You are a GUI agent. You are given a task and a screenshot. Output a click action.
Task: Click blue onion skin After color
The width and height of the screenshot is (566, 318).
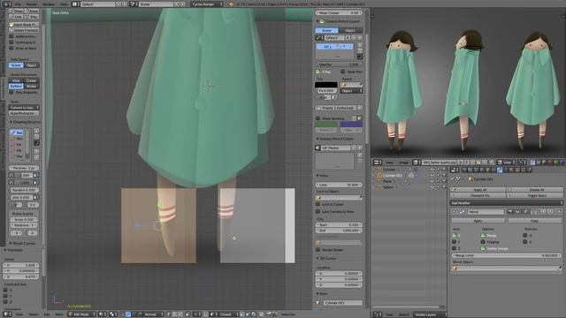[351, 125]
